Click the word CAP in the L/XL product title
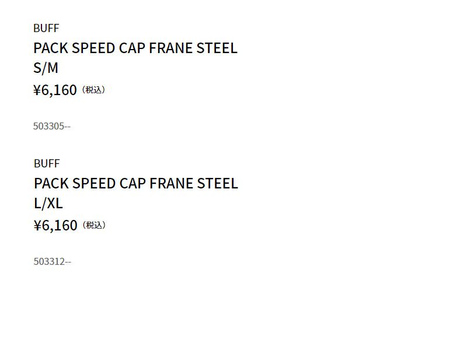 (133, 183)
